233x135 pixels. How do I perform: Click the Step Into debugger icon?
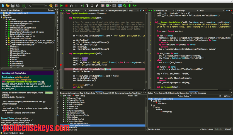87,6
